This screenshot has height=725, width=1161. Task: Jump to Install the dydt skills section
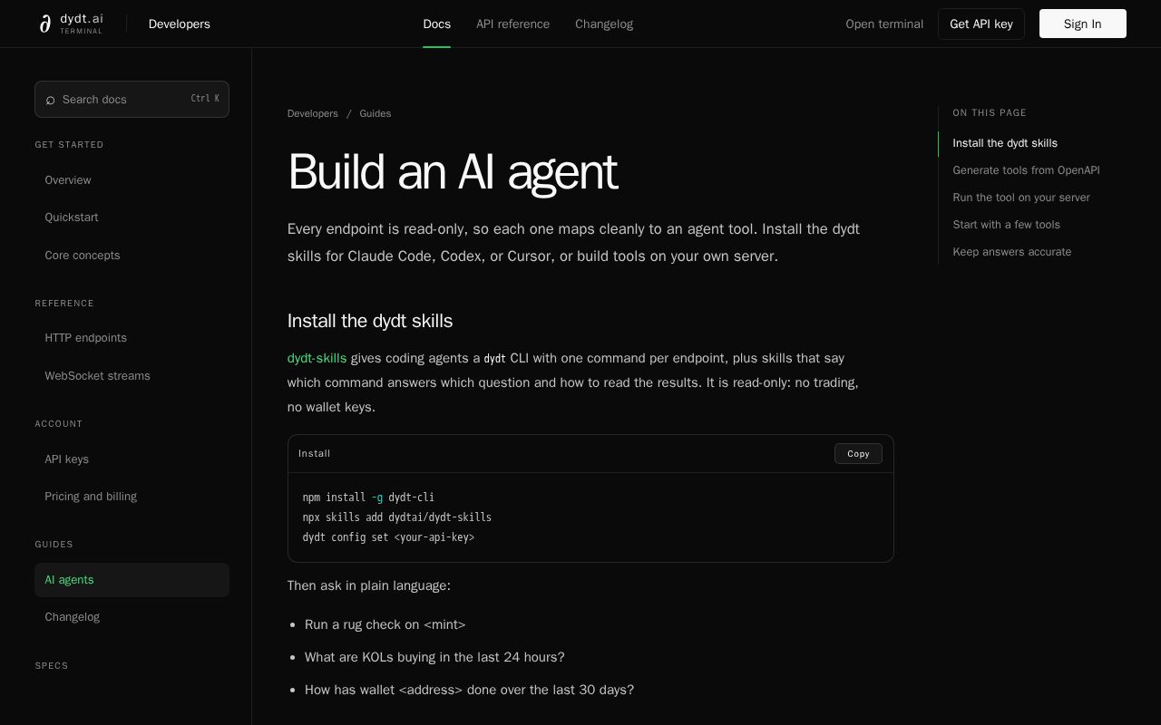click(1005, 143)
